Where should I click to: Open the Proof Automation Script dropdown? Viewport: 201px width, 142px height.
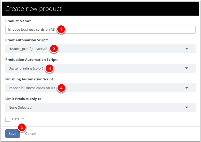pos(101,49)
